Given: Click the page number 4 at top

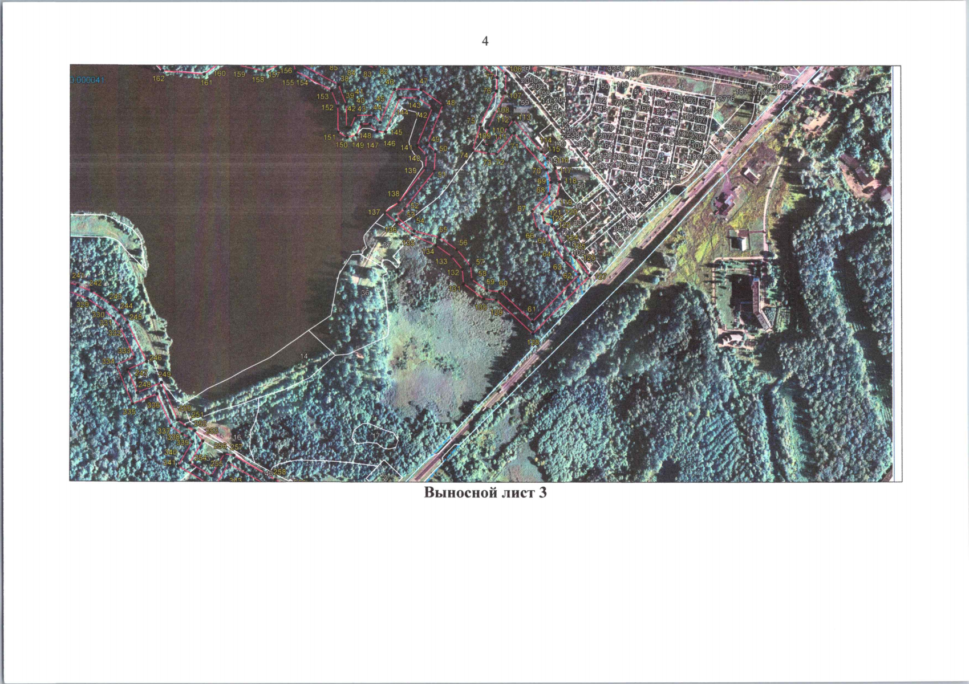Looking at the screenshot, I should tap(485, 41).
